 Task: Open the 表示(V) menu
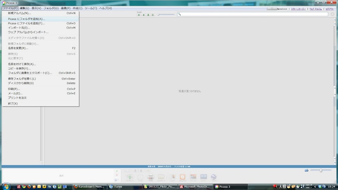click(36, 8)
